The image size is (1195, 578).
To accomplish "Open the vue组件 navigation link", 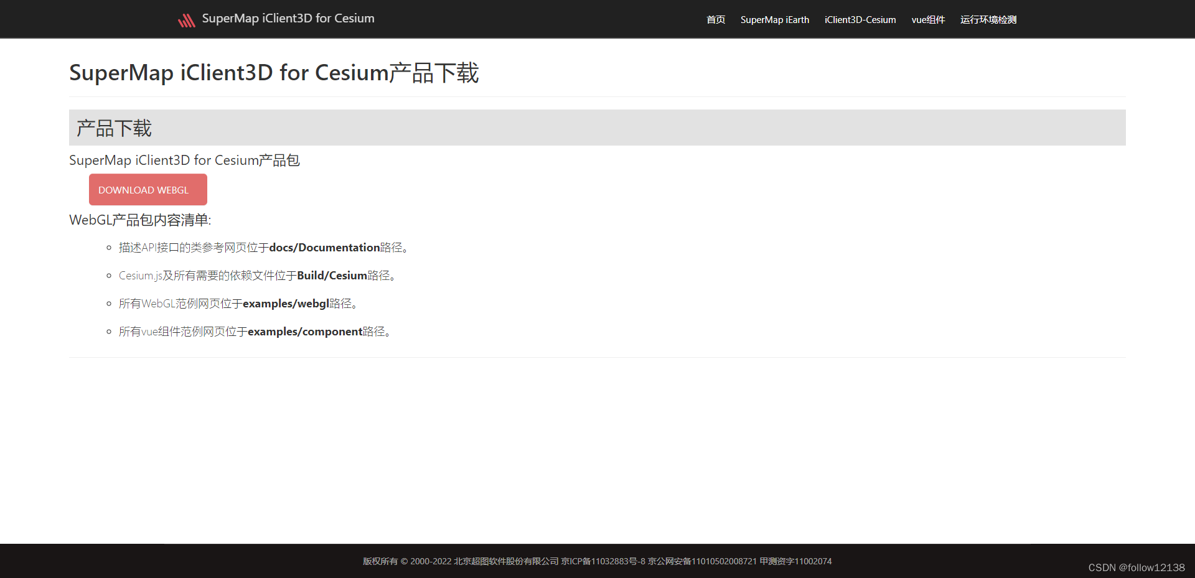I will tap(928, 19).
